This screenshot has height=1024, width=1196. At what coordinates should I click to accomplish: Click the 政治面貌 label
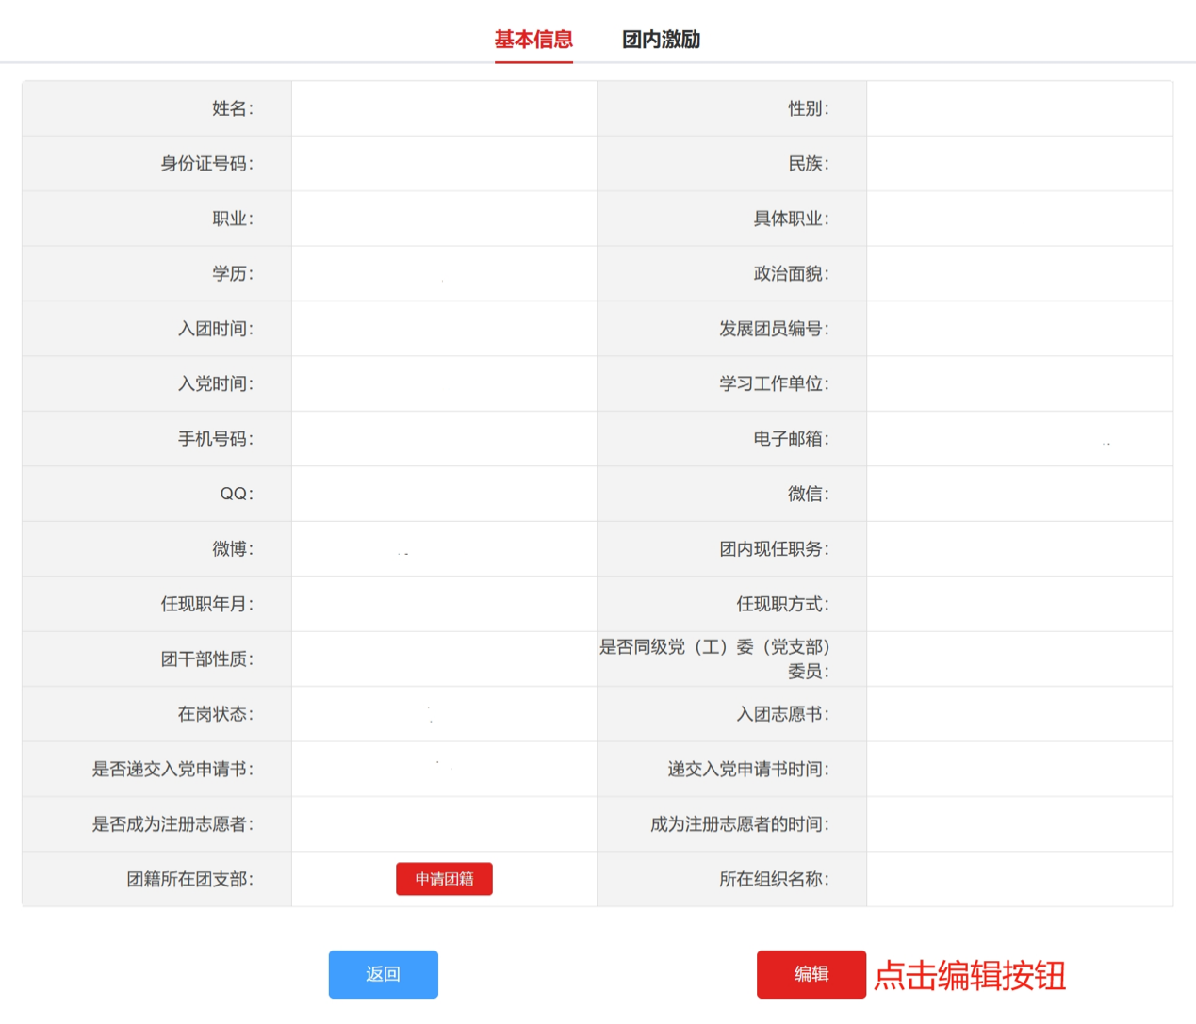[791, 274]
